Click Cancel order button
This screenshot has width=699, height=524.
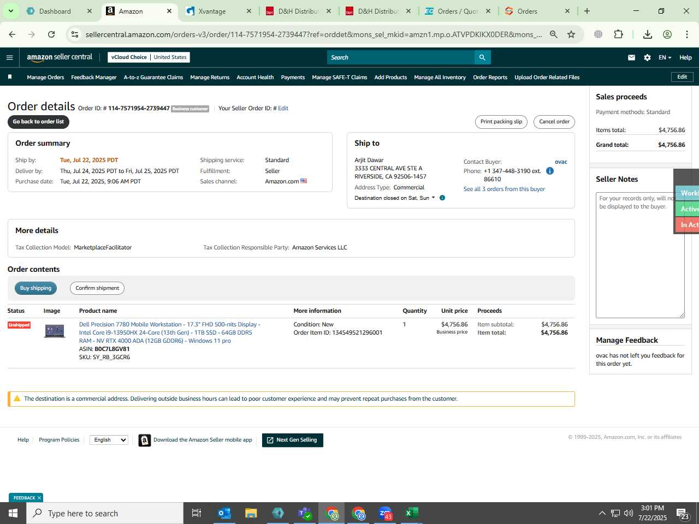[554, 122]
